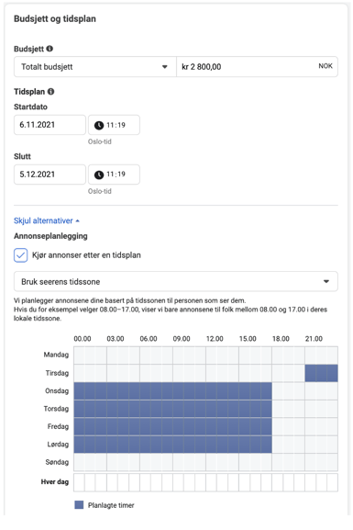Click the 12.00 column header
Image resolution: width=353 pixels, height=530 pixels.
(215, 339)
